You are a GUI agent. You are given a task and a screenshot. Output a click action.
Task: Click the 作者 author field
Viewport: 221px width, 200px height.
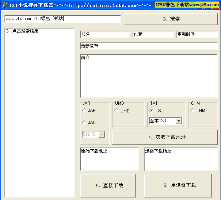(x=153, y=34)
